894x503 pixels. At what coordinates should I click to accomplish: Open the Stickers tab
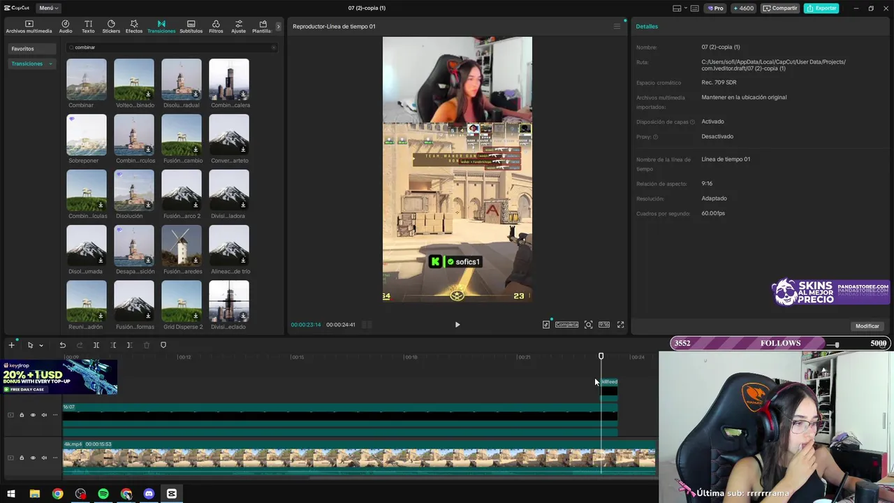(111, 27)
